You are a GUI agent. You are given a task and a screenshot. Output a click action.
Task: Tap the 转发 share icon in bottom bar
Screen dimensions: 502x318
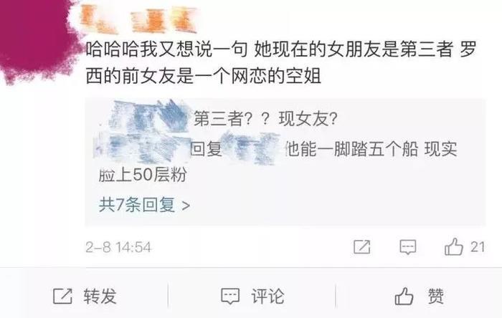(x=62, y=296)
